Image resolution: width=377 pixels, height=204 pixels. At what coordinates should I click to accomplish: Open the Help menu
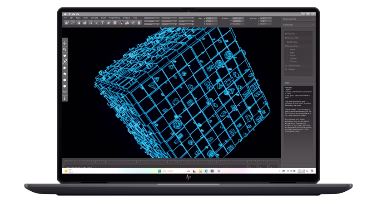135,18
